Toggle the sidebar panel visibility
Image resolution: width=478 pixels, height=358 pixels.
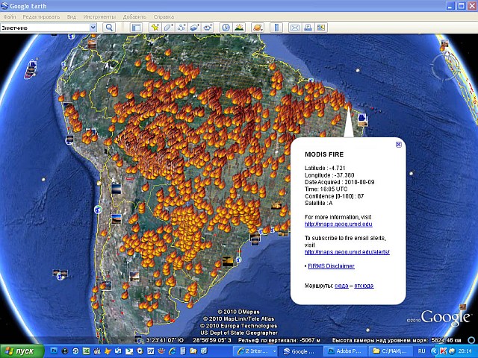tap(136, 28)
